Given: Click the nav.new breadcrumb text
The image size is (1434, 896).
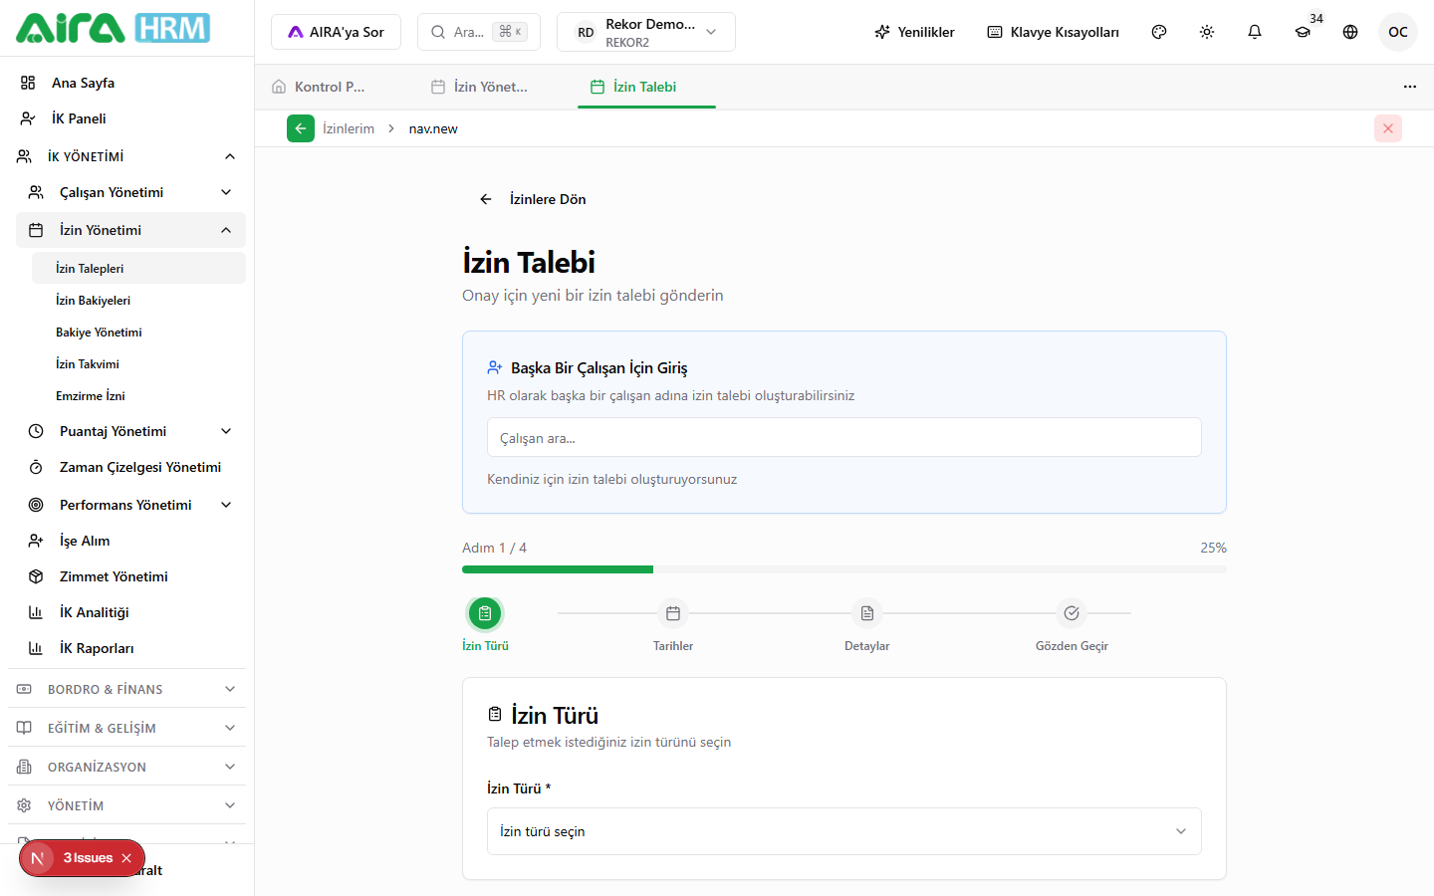Looking at the screenshot, I should pos(433,128).
